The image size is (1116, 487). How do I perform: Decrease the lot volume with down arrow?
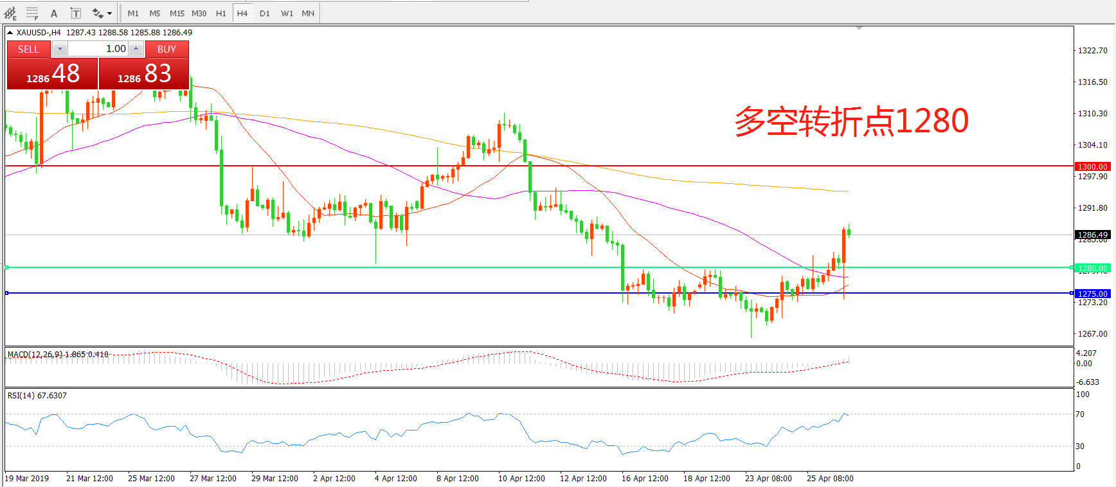tap(60, 49)
